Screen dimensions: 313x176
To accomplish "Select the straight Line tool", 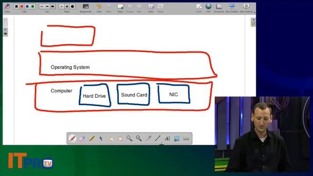I will (x=157, y=138).
